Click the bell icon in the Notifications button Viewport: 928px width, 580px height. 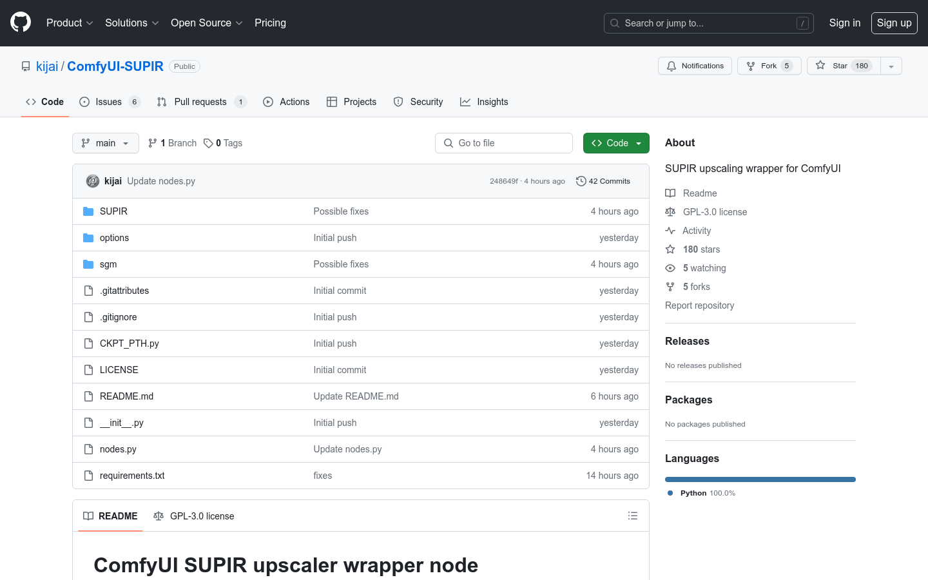(672, 66)
